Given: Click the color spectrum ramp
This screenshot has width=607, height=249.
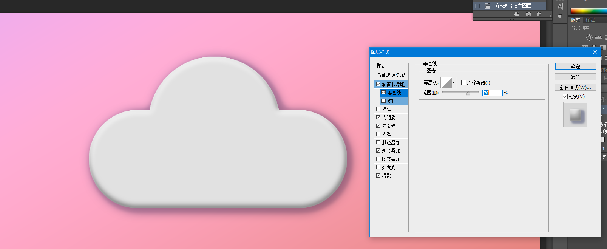Looking at the screenshot, I should pyautogui.click(x=588, y=11).
